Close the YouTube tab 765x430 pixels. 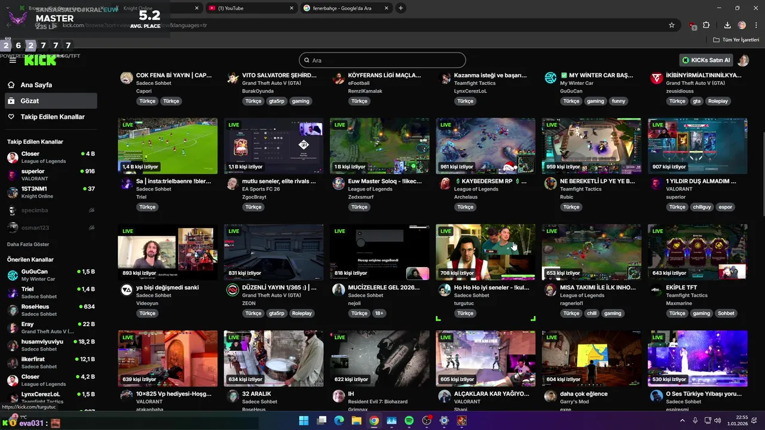(291, 8)
